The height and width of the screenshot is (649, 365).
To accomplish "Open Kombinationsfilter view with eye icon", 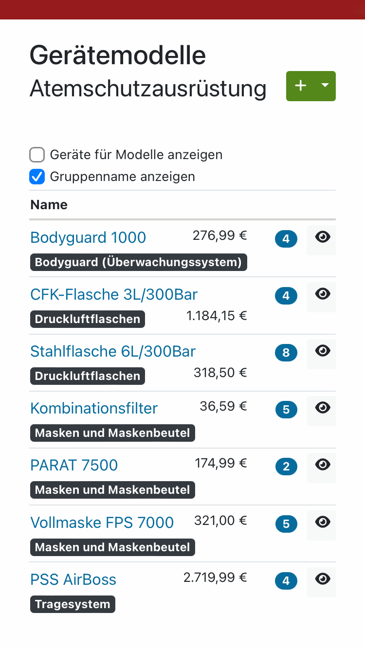I will click(322, 409).
